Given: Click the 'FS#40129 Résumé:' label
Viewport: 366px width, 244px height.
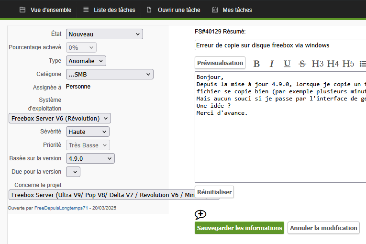Looking at the screenshot, I should click(220, 32).
